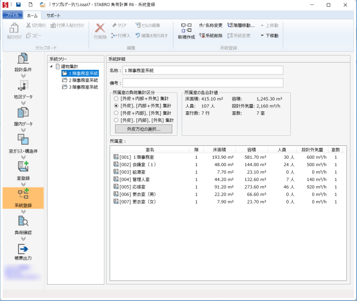Image resolution: width=357 pixels, height=301 pixels.
Task: Open the 帳票出力 sidebar step
Action: pos(23,252)
